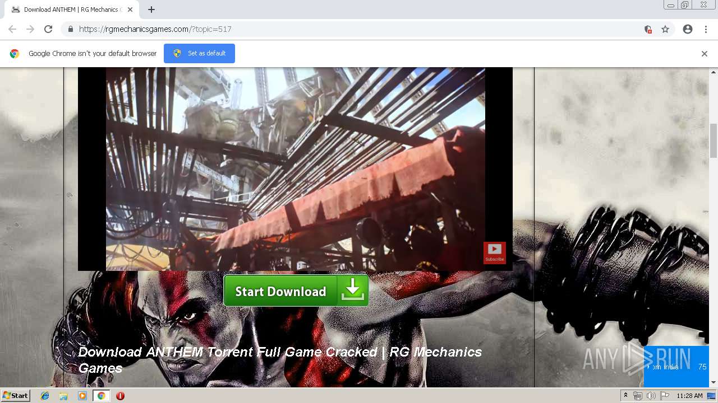Click the taskbar clock 11:28 AM
Viewport: 718px width, 403px height.
[689, 396]
